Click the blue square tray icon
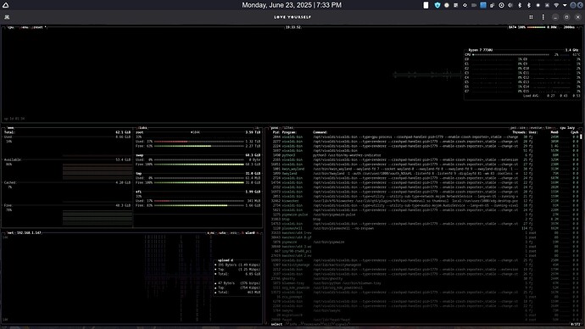This screenshot has height=329, width=585. click(x=483, y=5)
